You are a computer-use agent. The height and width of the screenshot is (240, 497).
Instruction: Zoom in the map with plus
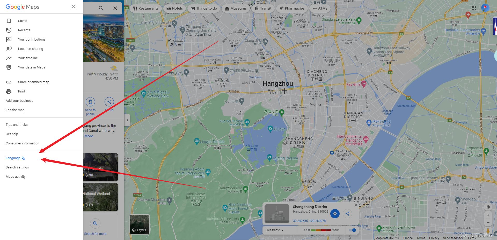488,215
